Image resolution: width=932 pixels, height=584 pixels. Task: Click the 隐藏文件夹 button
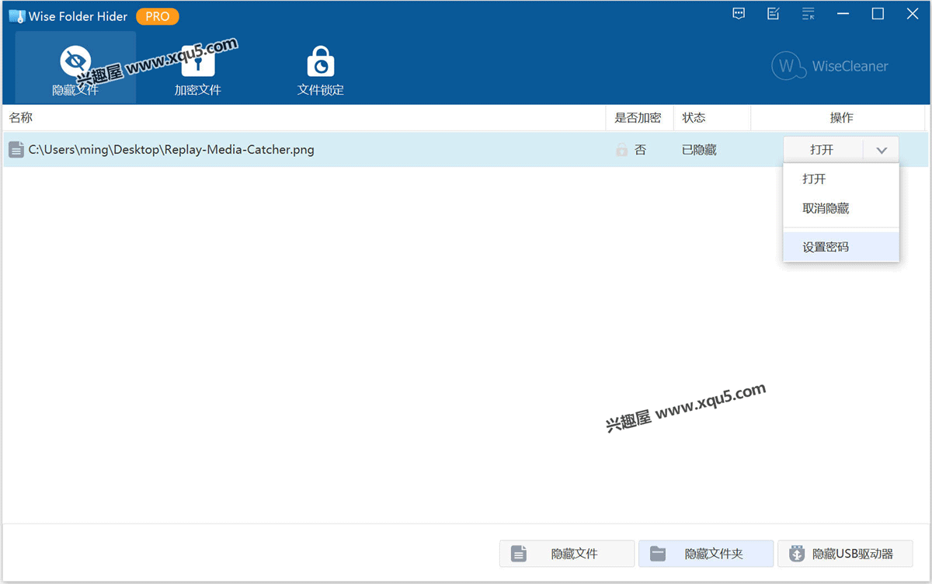[x=706, y=554]
